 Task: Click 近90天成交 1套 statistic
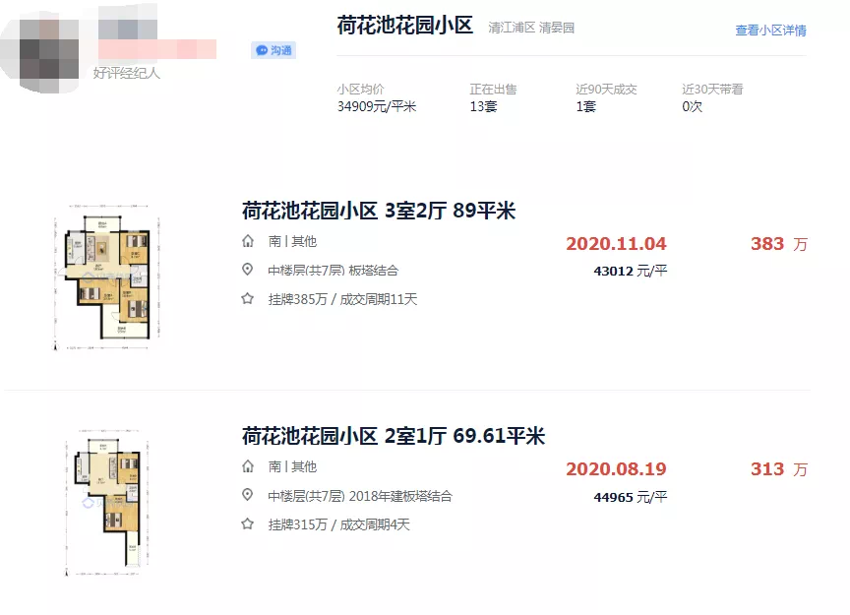click(x=605, y=97)
